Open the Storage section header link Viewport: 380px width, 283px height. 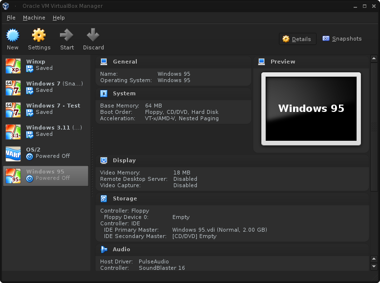pos(125,198)
